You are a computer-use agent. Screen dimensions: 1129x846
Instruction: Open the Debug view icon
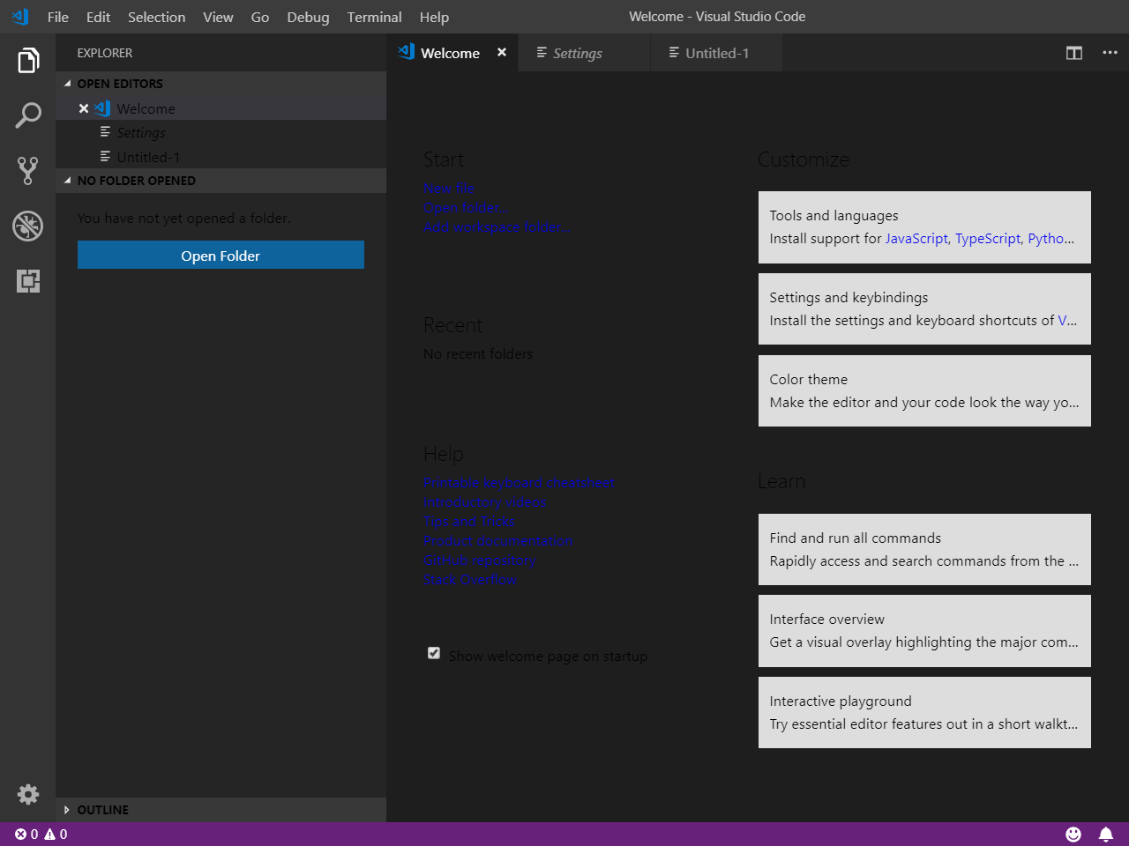coord(27,226)
